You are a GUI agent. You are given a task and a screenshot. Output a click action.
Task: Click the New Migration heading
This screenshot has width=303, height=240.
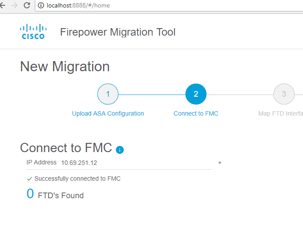pyautogui.click(x=65, y=66)
